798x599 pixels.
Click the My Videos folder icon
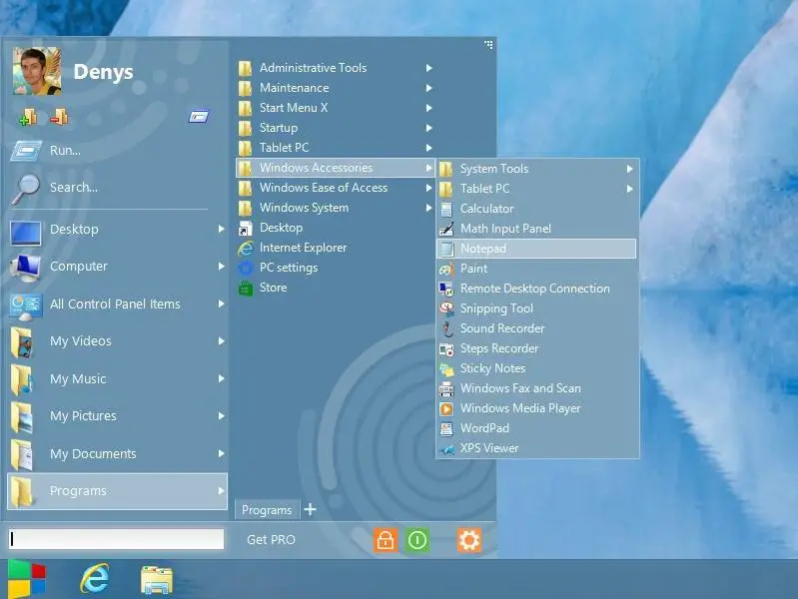click(23, 342)
